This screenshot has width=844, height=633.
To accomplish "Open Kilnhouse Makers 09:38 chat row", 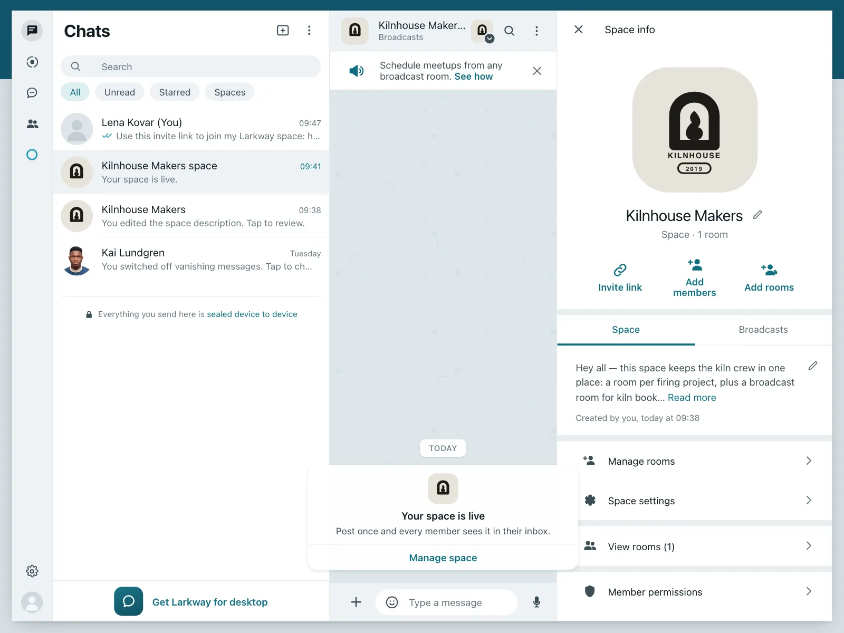I will point(191,216).
